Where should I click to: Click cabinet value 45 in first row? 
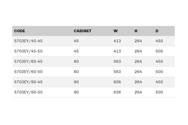pos(76,41)
